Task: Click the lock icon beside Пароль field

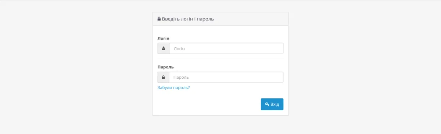Action: pos(164,77)
